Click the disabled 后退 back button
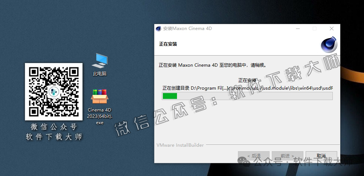364x176 pixels. tap(254, 156)
